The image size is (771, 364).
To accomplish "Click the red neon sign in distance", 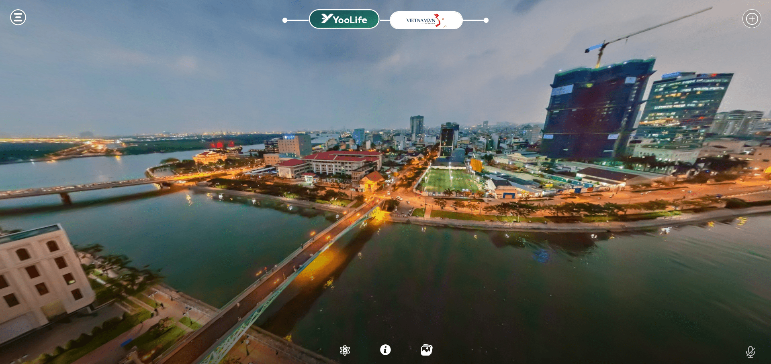I will (x=220, y=144).
